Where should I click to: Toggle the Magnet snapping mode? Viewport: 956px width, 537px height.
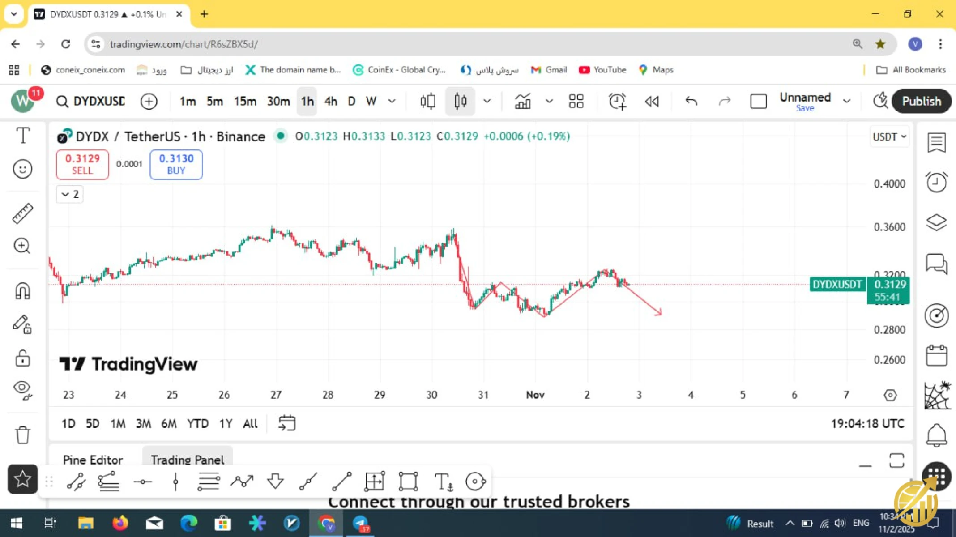point(22,291)
